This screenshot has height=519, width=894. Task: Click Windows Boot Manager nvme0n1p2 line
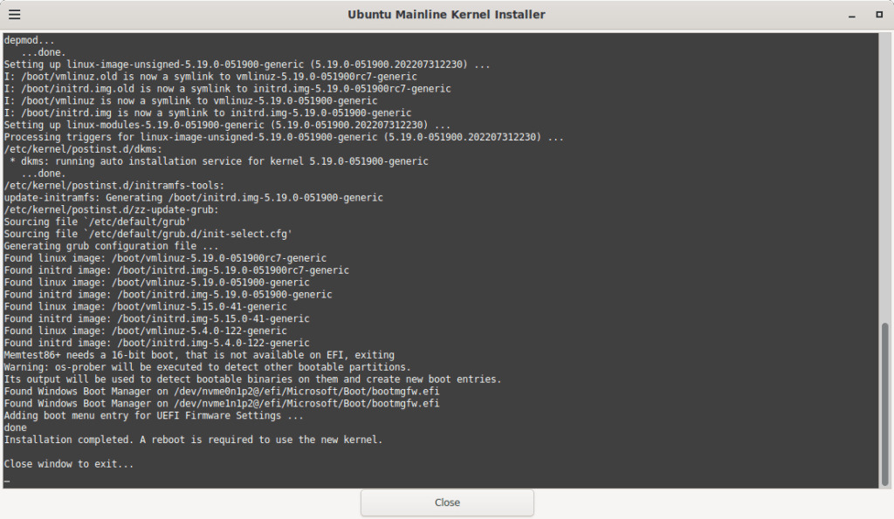click(x=221, y=392)
